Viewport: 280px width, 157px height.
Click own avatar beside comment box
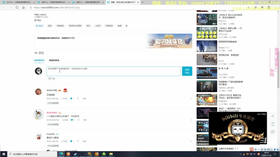(x=38, y=71)
